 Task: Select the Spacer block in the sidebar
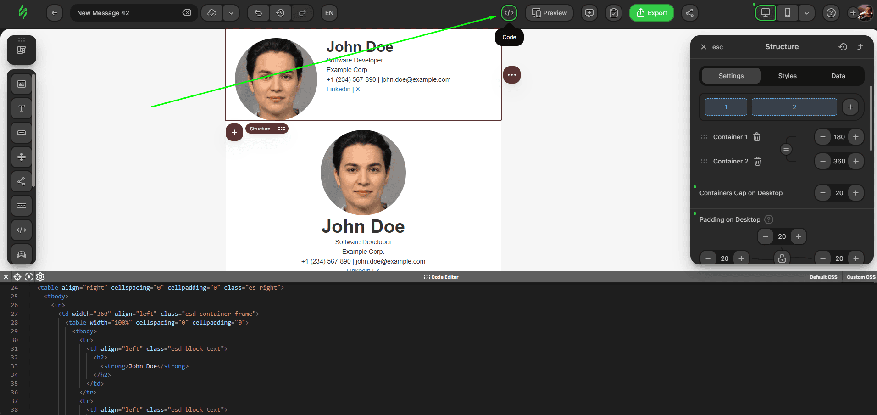(22, 157)
